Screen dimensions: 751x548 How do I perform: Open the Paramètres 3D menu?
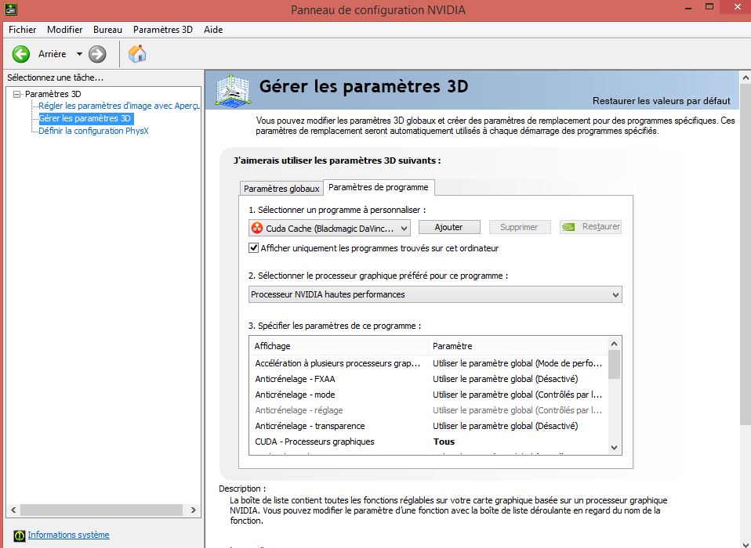pos(163,30)
